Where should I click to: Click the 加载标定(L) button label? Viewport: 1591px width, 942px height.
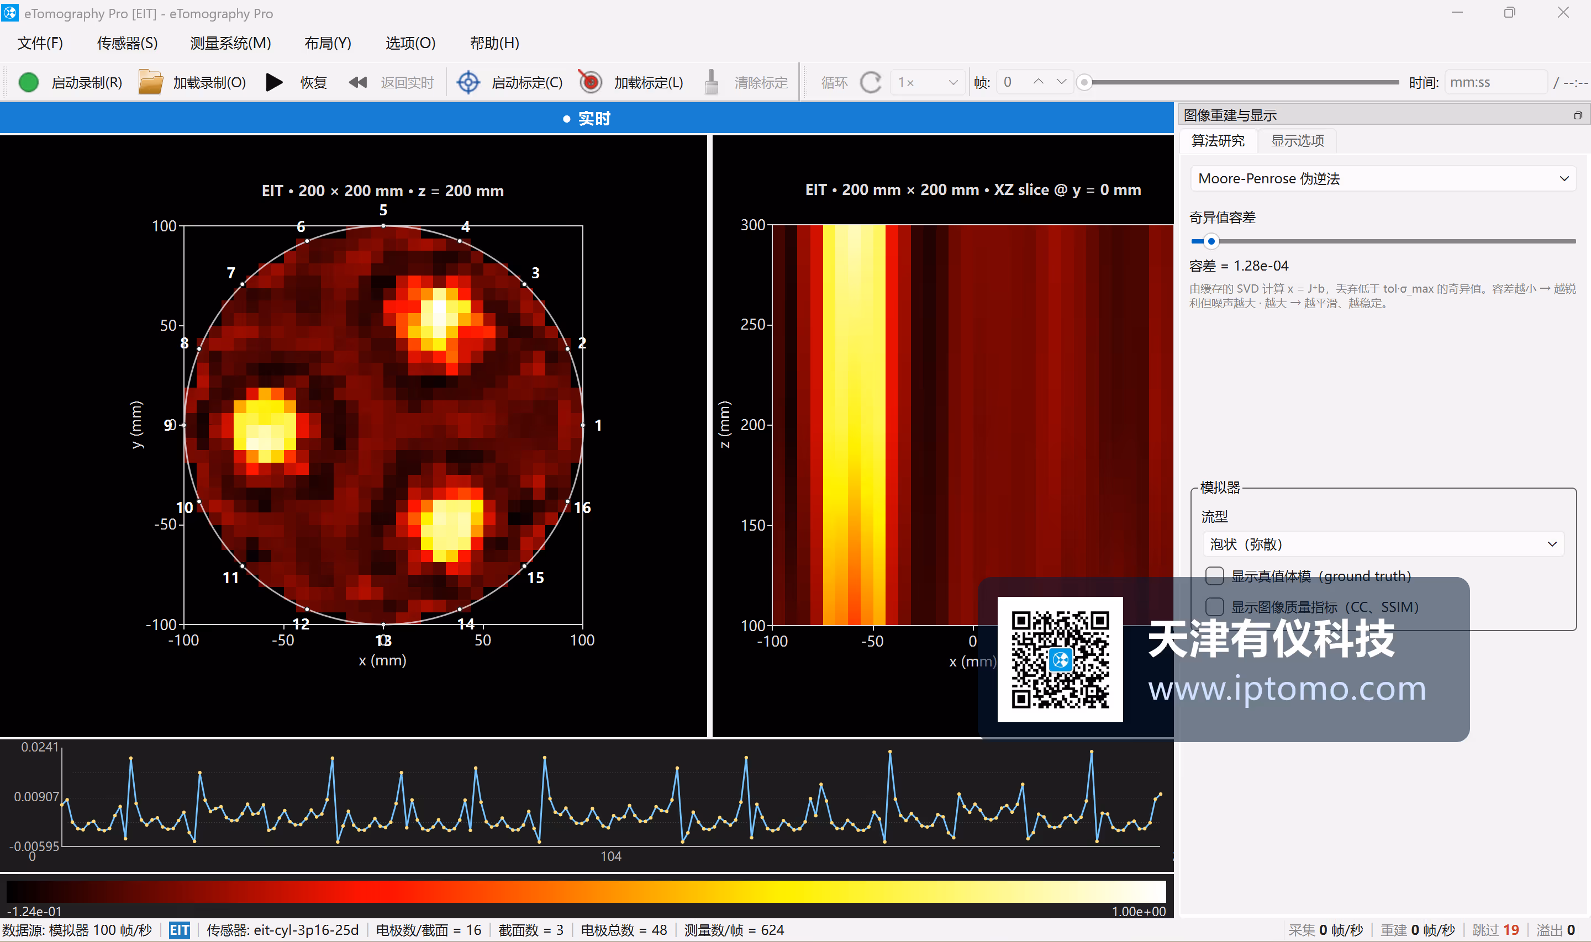[x=648, y=83]
